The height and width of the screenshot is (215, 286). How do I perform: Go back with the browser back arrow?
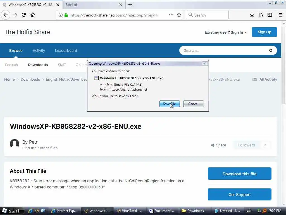coord(6,15)
